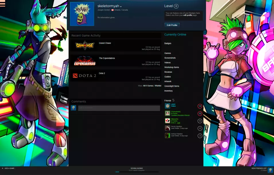Focus the add a comment field
This screenshot has height=175, width=274.
click(x=119, y=108)
